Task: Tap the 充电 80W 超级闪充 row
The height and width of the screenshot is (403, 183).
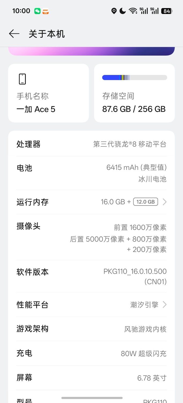Action: tap(91, 354)
